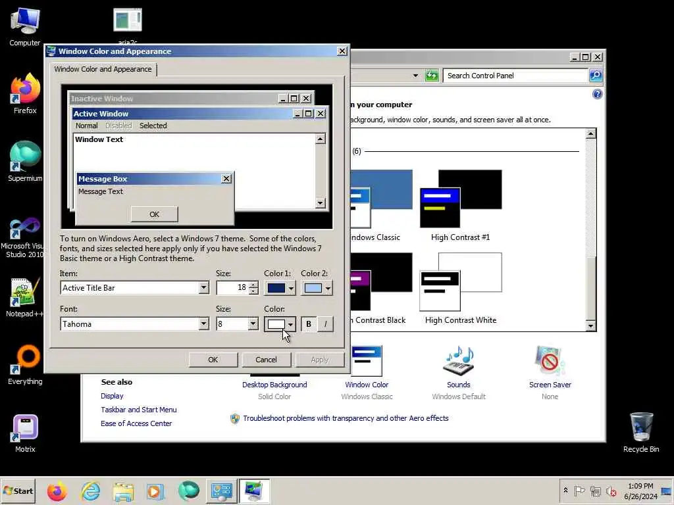Image resolution: width=674 pixels, height=505 pixels.
Task: Open the Supermium desktop shortcut
Action: point(25,162)
